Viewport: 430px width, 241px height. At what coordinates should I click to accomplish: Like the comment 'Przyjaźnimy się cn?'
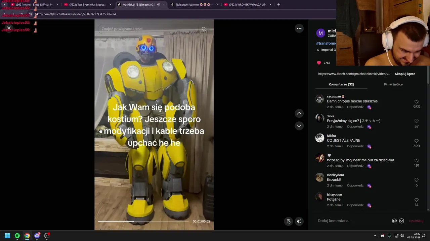tap(416, 122)
